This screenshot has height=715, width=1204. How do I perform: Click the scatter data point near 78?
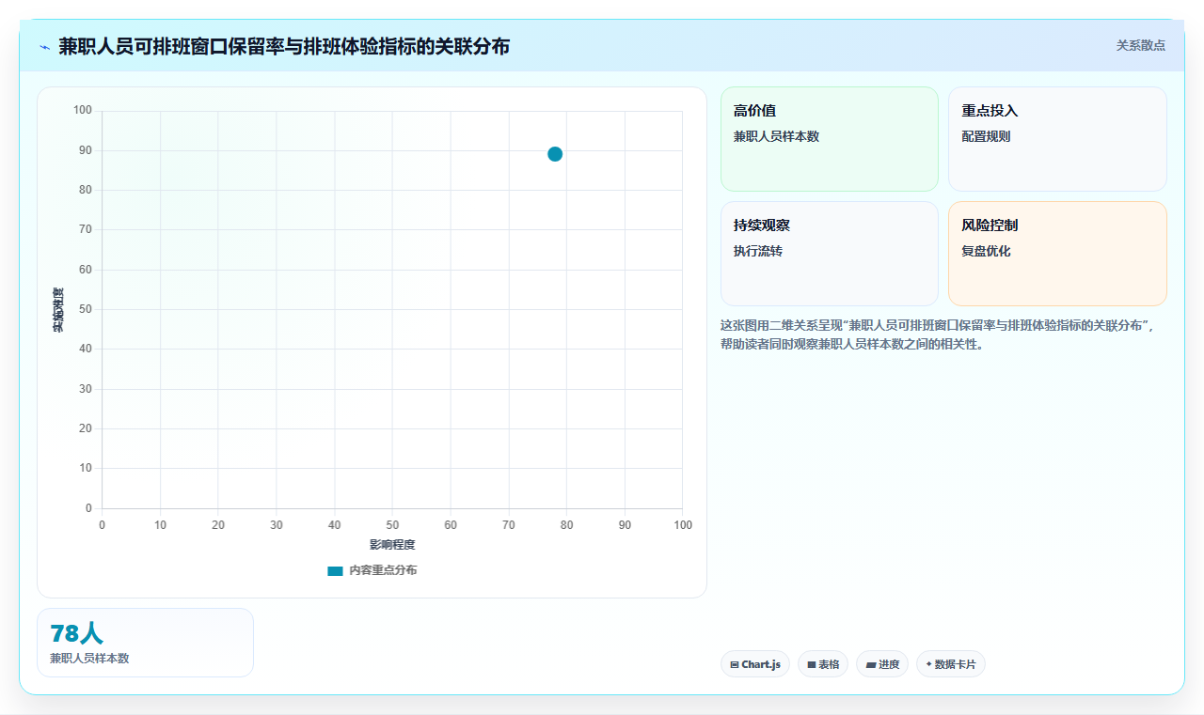[x=555, y=154]
